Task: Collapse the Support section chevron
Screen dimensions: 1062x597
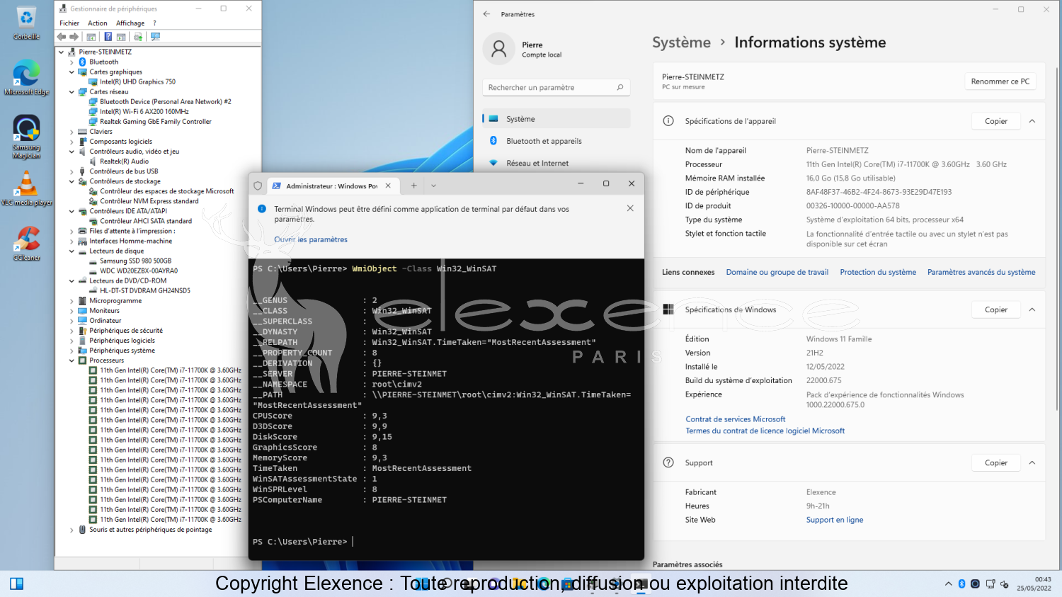Action: click(1032, 462)
